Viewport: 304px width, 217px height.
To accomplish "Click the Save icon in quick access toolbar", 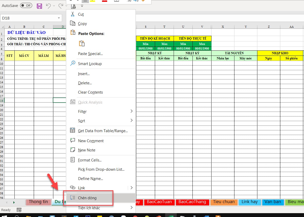I will [39, 6].
